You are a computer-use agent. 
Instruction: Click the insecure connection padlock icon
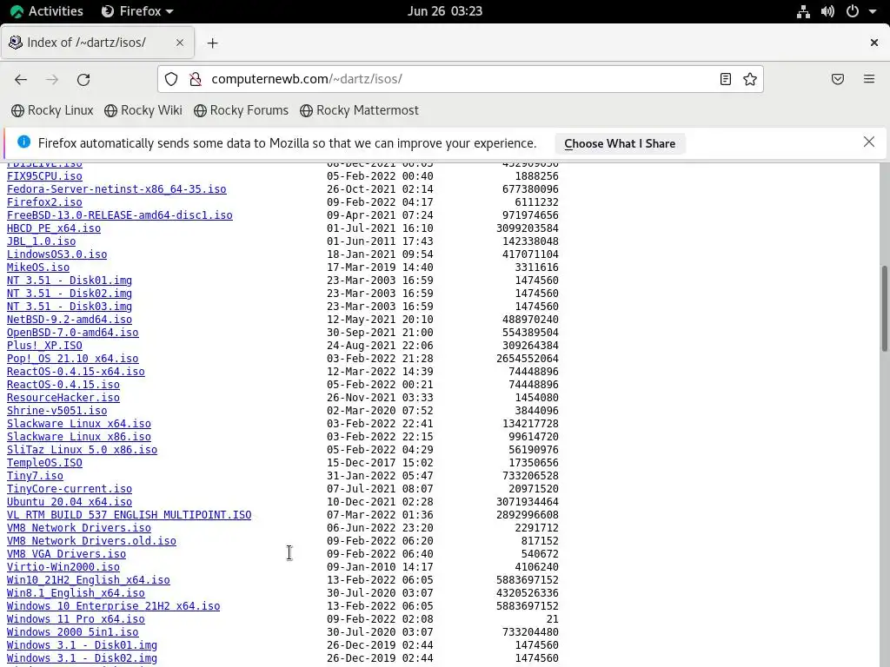196,79
